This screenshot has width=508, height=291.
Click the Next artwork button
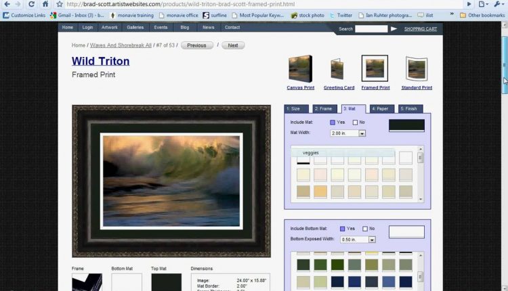click(x=233, y=45)
